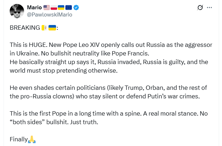This screenshot has height=146, width=222.
Task: Click the "He even shades certain politicians" paragraph
Action: coord(108,92)
